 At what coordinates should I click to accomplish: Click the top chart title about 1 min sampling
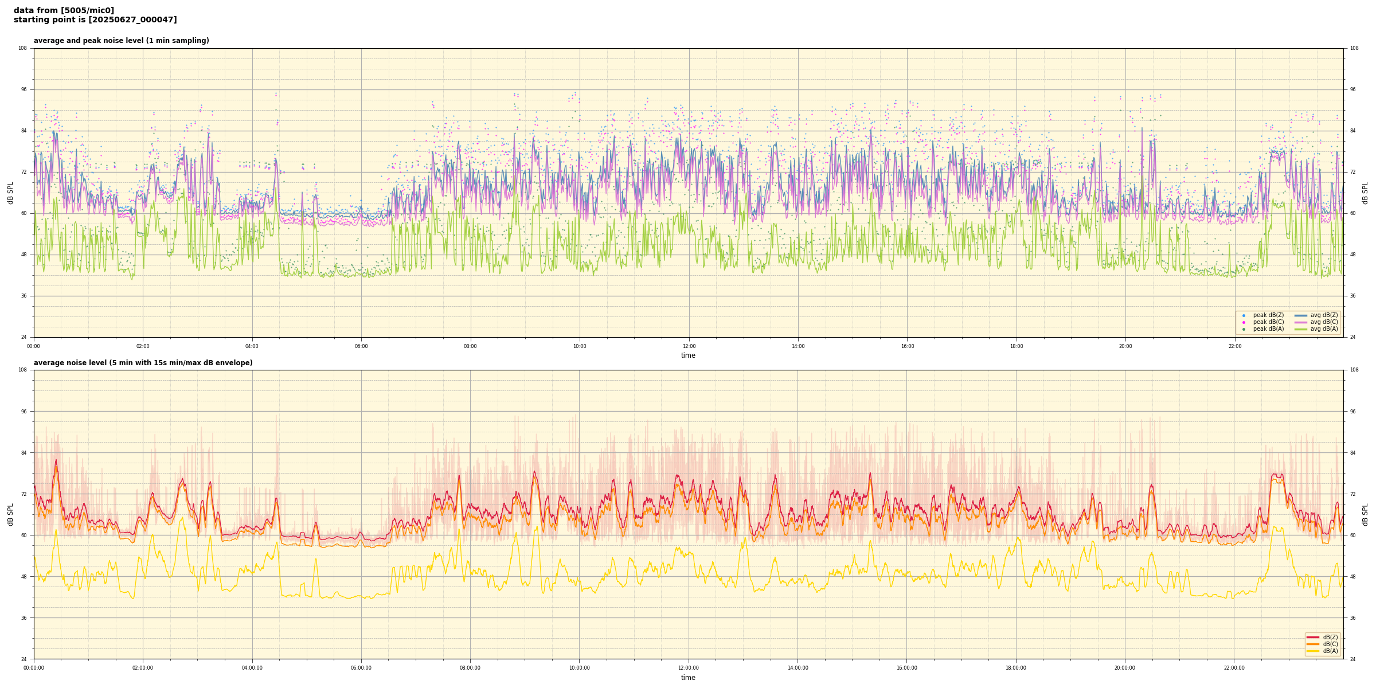pyautogui.click(x=121, y=41)
